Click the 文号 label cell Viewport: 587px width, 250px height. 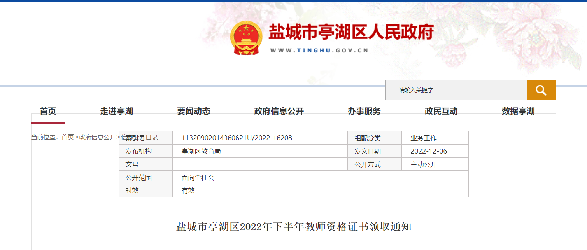click(146, 164)
